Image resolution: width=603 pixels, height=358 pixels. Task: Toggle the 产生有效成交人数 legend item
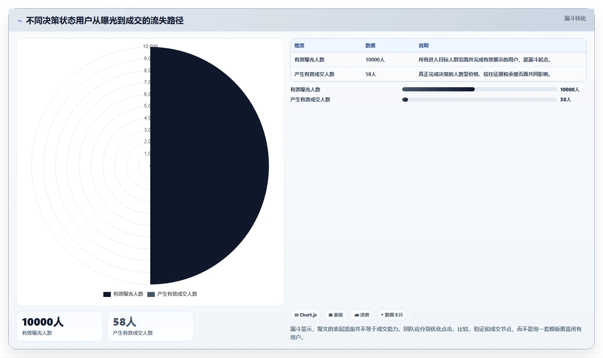(172, 294)
